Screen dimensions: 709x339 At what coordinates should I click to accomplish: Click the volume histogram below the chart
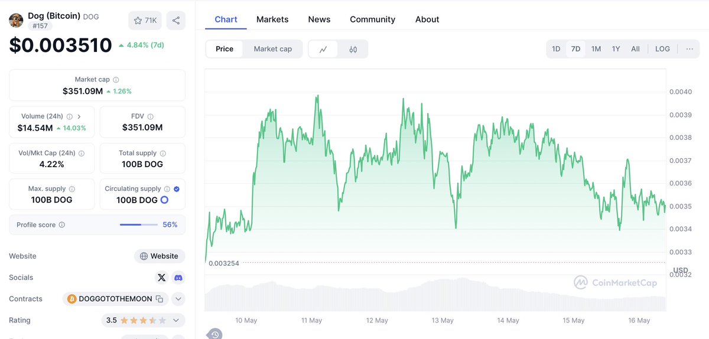pyautogui.click(x=435, y=295)
